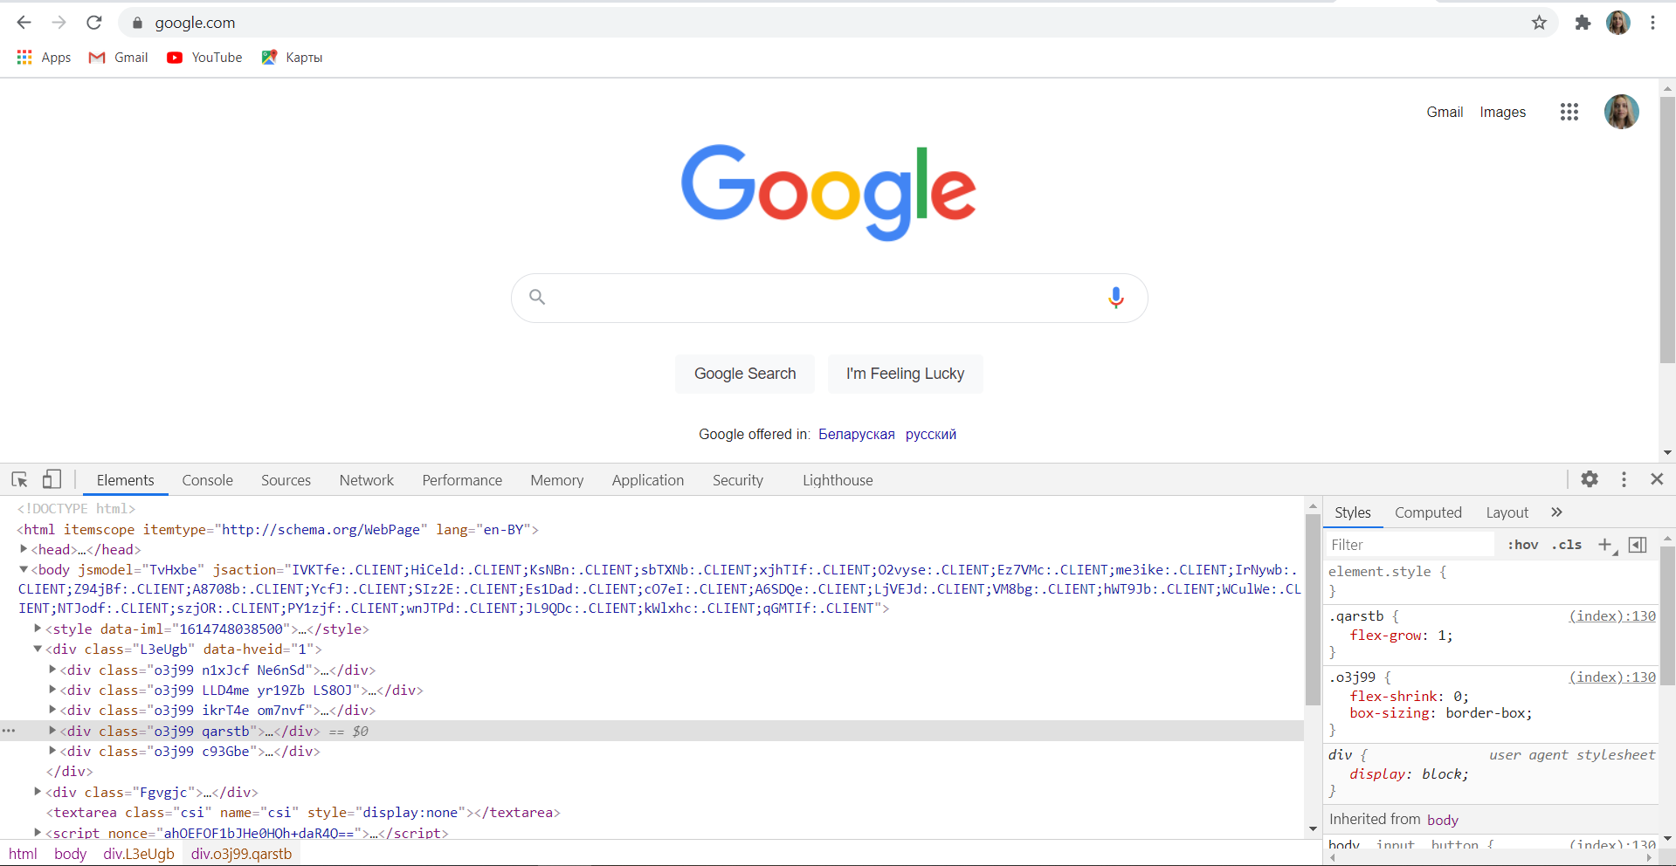Click the Gmail link on Google page
1676x866 pixels.
(x=1445, y=112)
